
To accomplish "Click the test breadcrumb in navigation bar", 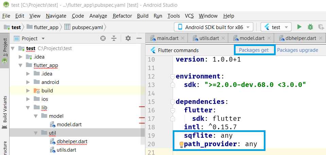I will tap(13, 27).
